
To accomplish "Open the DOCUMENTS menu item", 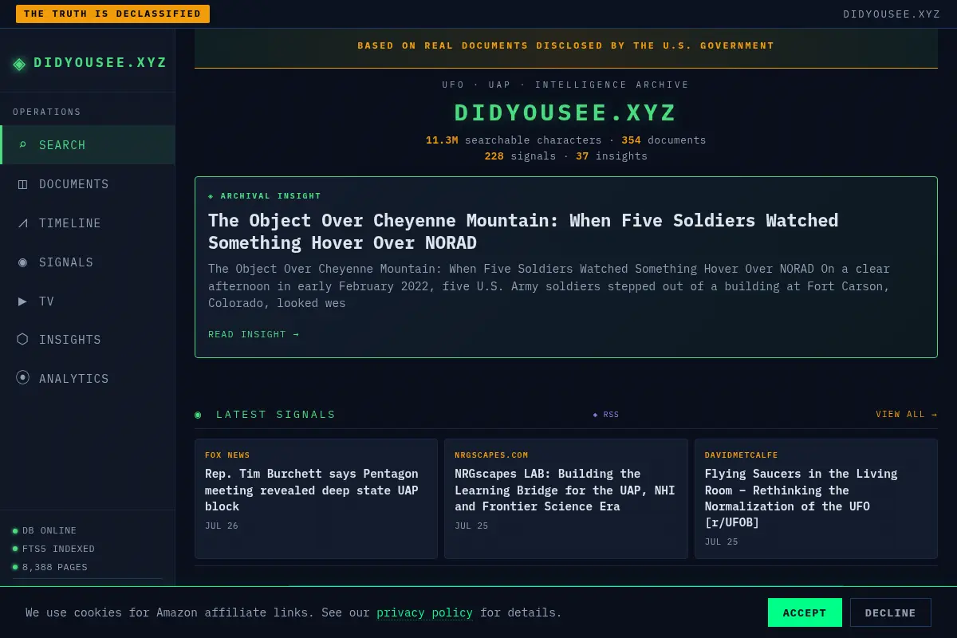I will click(88, 184).
